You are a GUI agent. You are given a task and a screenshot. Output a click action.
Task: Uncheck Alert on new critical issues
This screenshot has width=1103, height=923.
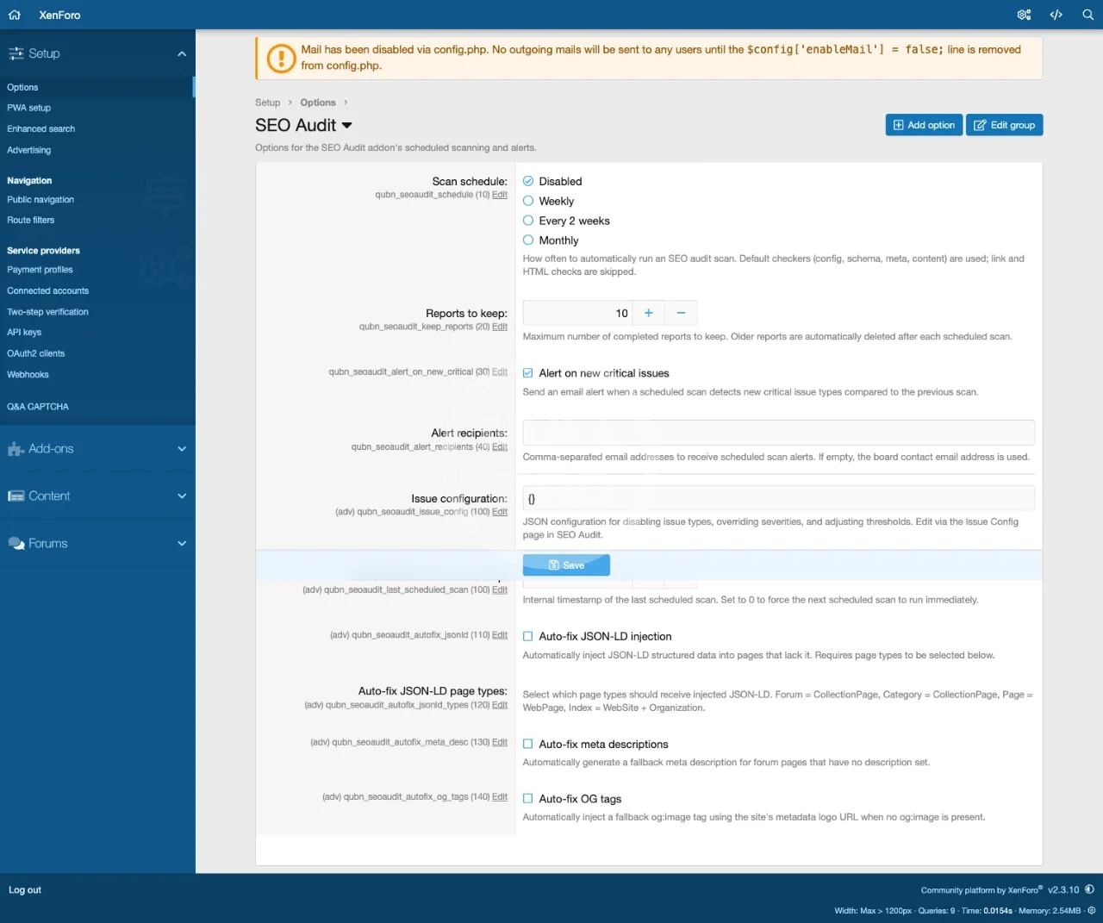[x=528, y=373]
